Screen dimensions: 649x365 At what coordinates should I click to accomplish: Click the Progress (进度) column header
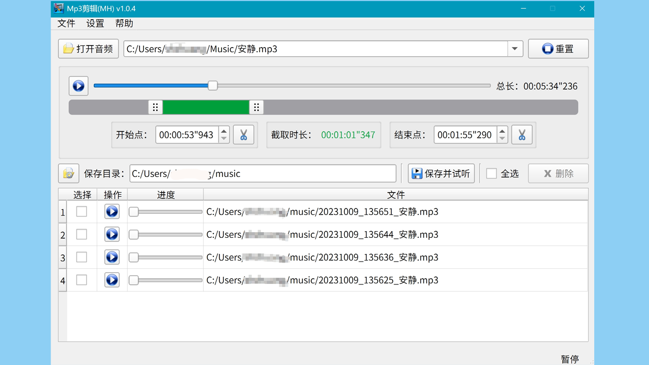coord(166,195)
